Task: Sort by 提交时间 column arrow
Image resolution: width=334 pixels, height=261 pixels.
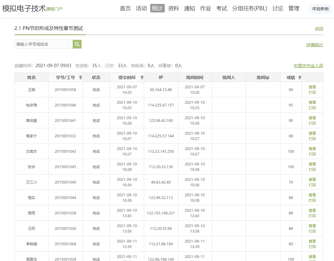Action: 142,77
